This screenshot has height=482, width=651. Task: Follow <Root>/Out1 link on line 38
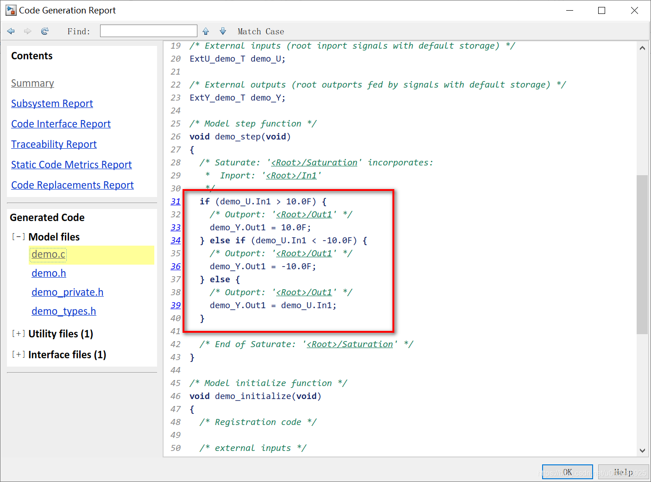click(x=304, y=292)
